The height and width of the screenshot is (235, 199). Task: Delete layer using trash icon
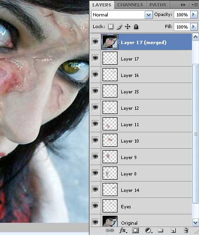click(x=186, y=230)
